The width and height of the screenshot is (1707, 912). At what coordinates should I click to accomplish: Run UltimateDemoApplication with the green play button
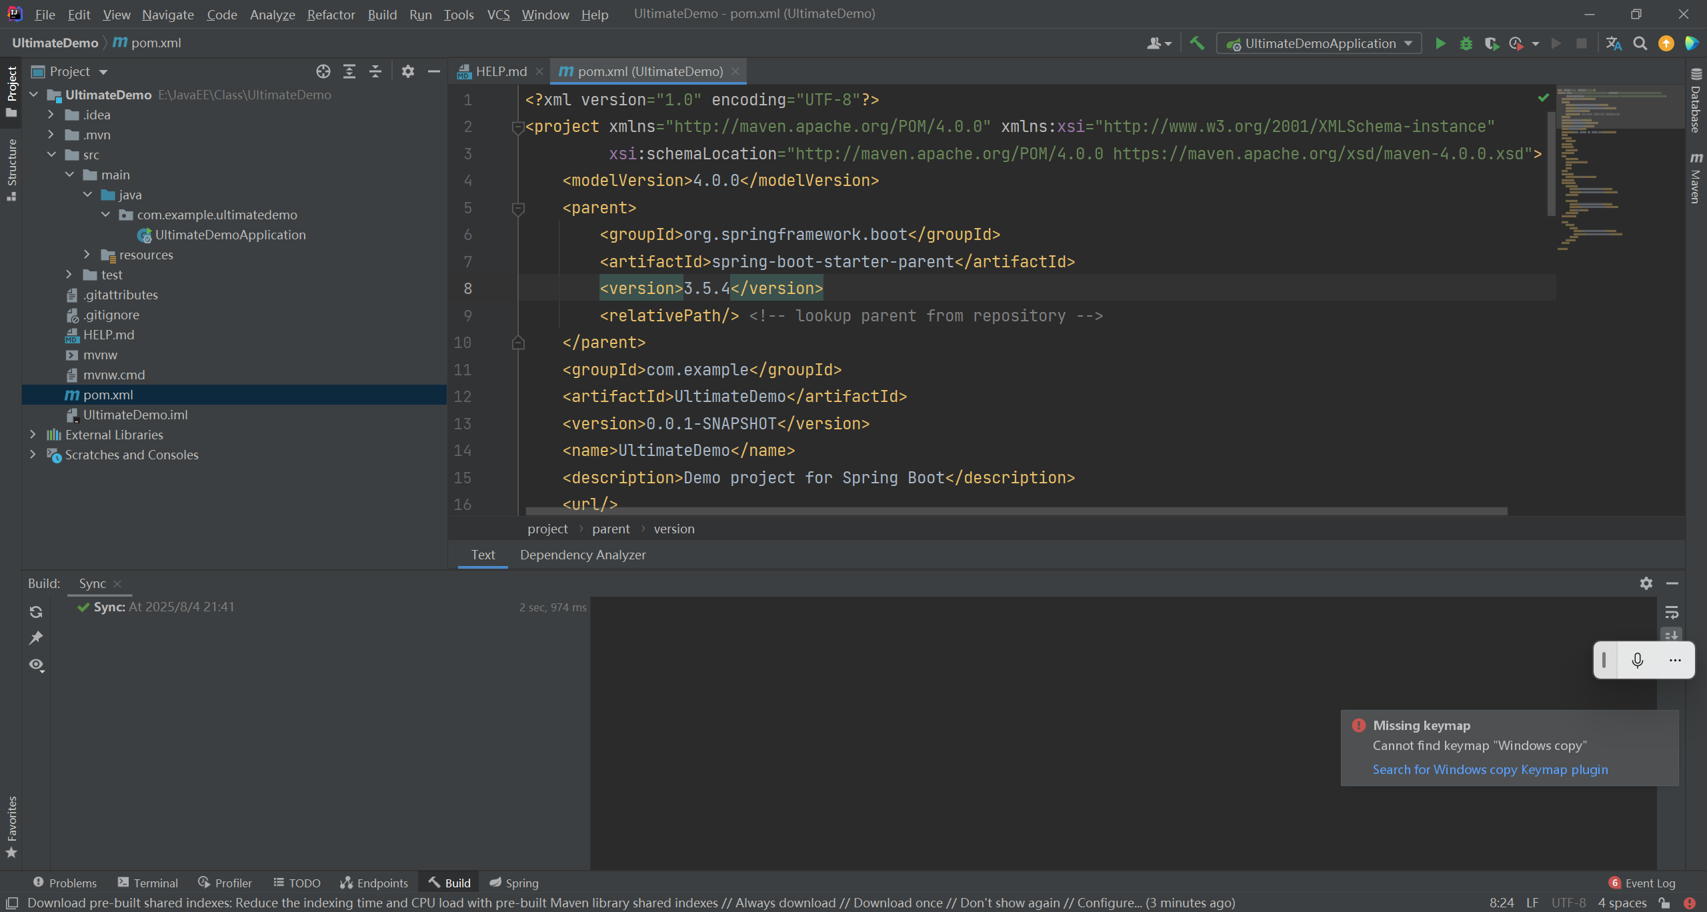coord(1440,43)
